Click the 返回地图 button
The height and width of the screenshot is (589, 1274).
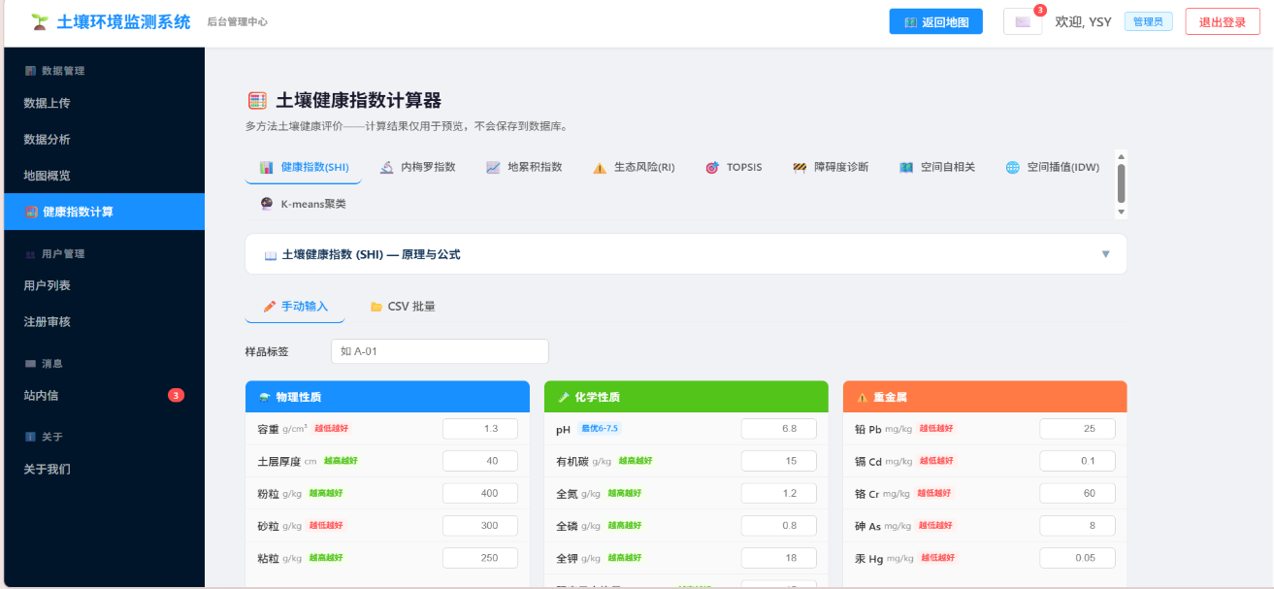(x=936, y=21)
